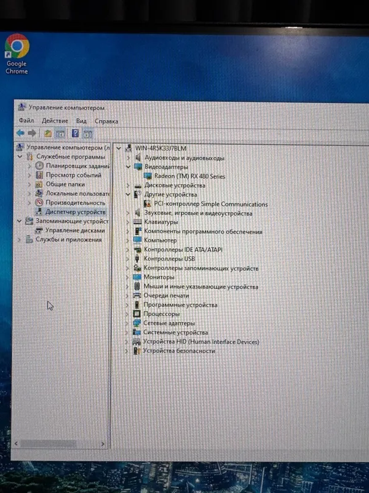Open the Справка menu
369x493 pixels.
tap(106, 121)
